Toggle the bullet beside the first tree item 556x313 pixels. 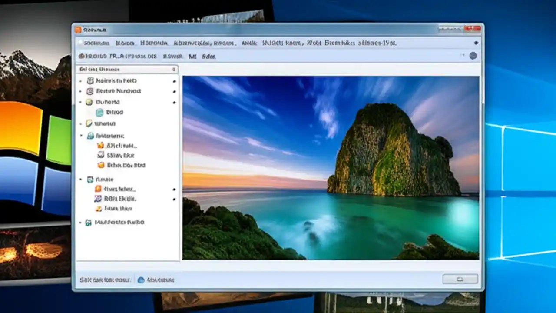click(80, 80)
